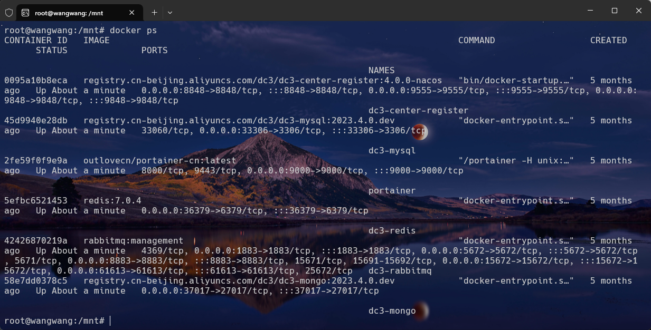This screenshot has height=330, width=651.
Task: Maximize the terminal window
Action: pos(614,11)
